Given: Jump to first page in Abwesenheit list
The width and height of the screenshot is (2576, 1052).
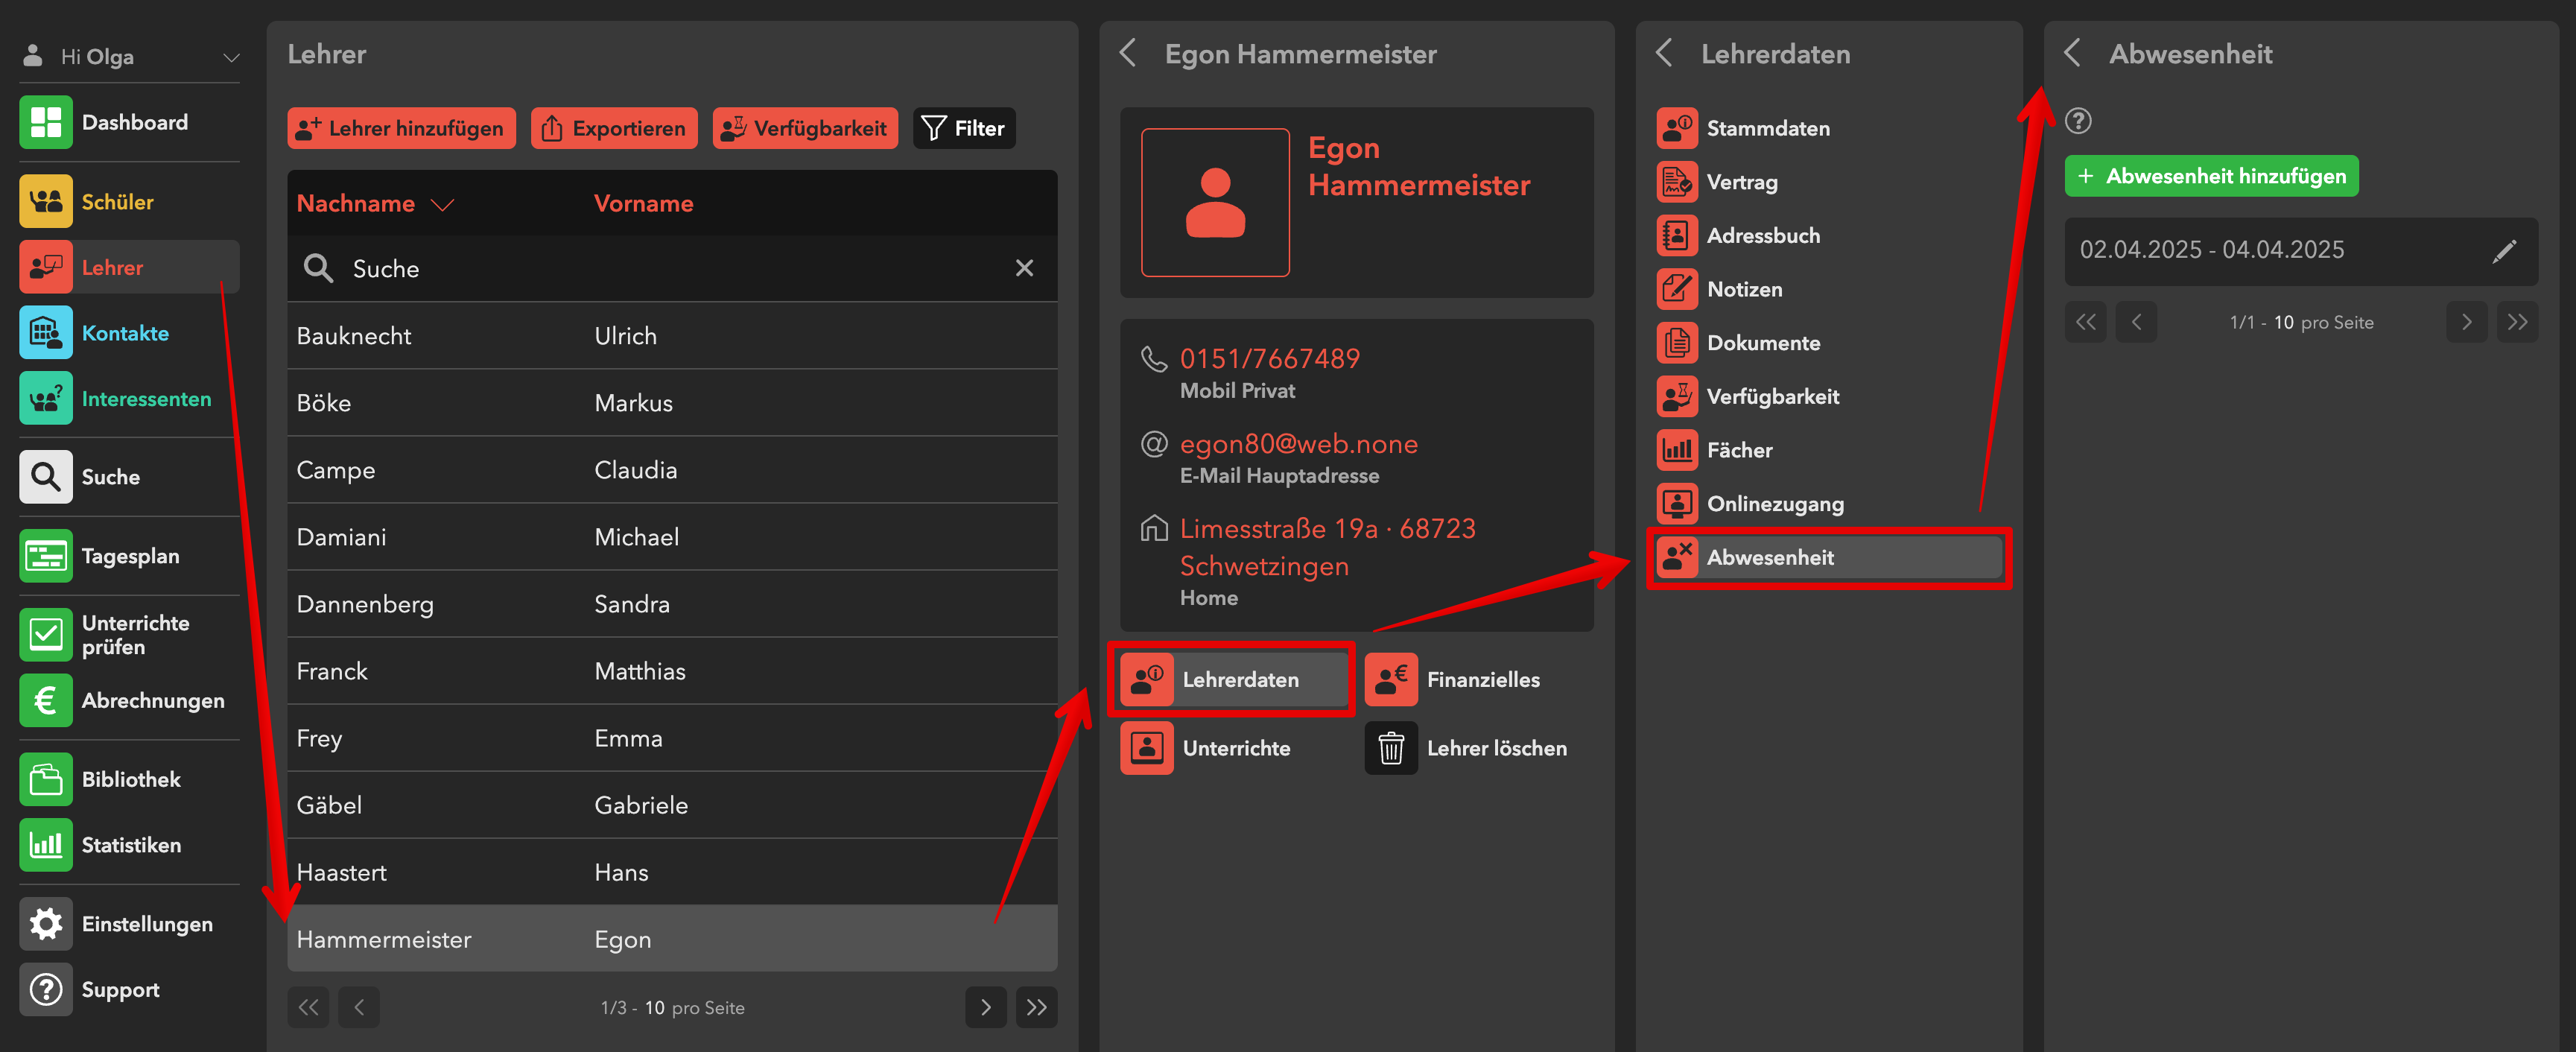Looking at the screenshot, I should [2085, 322].
